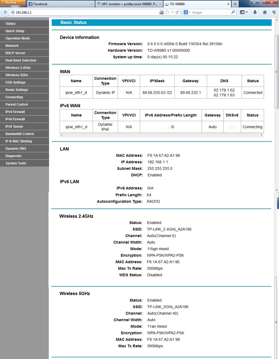Viewport: 279px width, 359px height.
Task: Open the bookmarks menu dropdown
Action: (244, 12)
